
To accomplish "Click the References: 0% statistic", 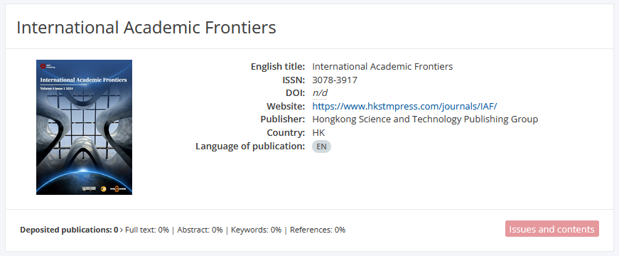I will [318, 230].
